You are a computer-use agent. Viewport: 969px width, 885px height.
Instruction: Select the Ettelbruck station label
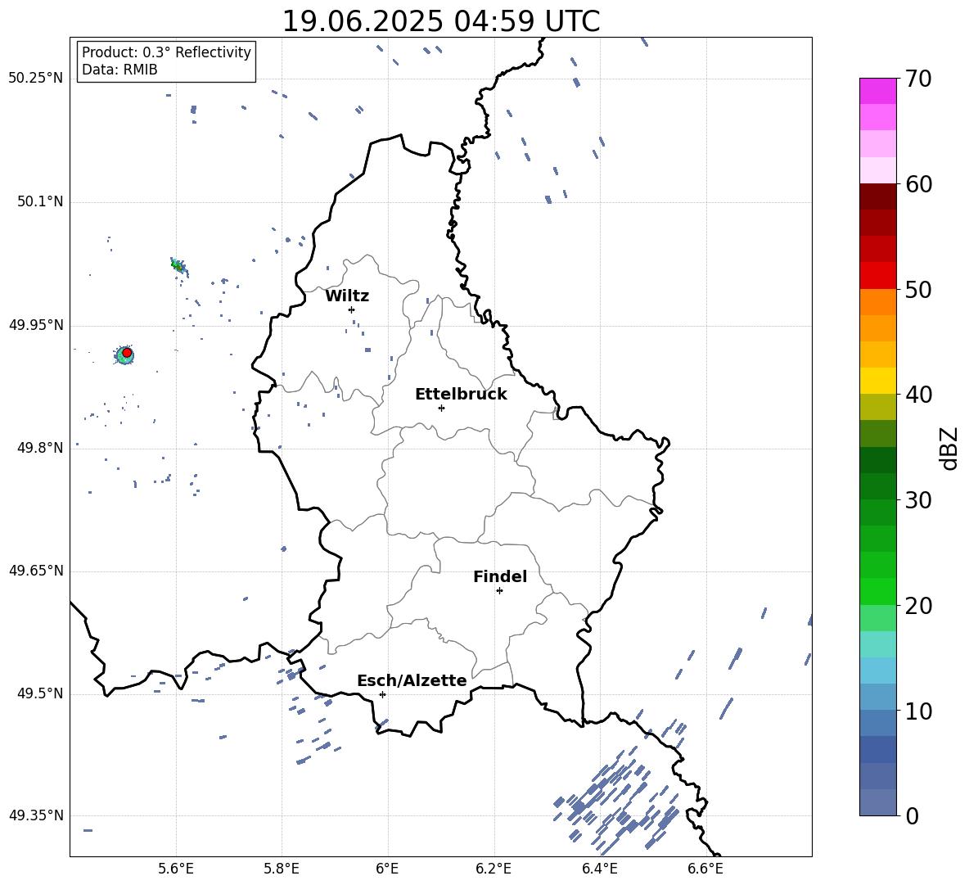coord(461,395)
